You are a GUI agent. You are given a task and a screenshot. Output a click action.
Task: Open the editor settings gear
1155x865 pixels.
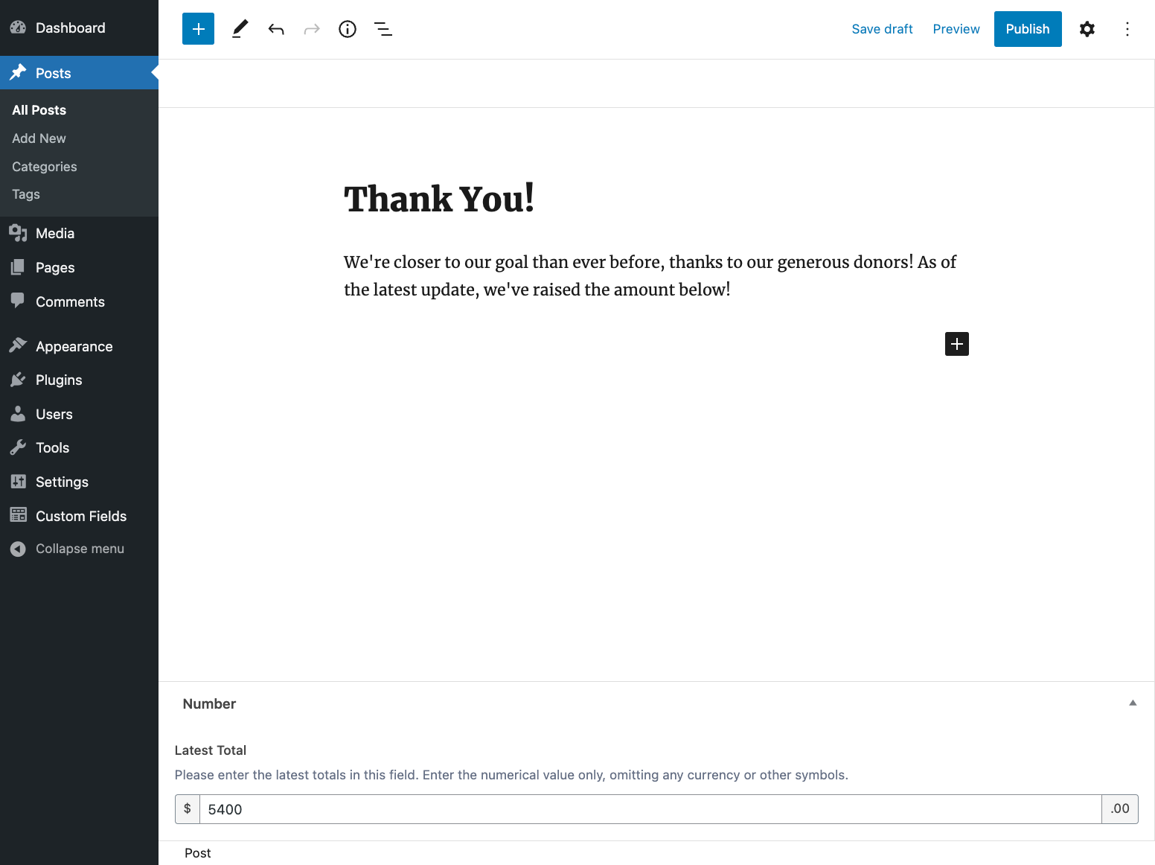(1087, 28)
